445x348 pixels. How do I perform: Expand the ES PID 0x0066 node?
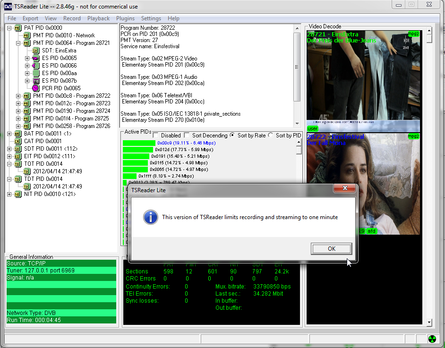coord(27,66)
